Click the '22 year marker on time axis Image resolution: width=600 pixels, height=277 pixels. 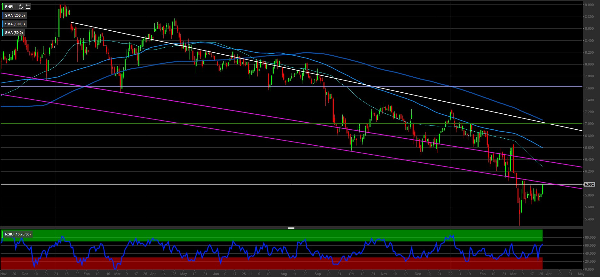click(x=450, y=274)
